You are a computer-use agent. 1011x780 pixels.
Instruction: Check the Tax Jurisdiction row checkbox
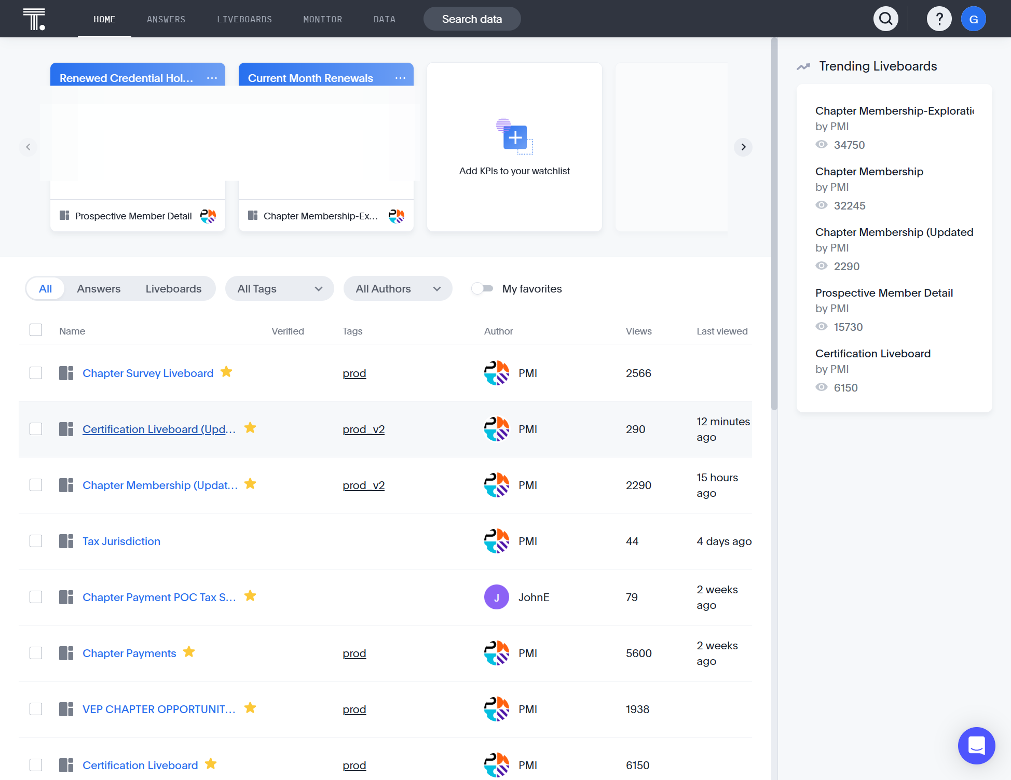point(36,541)
